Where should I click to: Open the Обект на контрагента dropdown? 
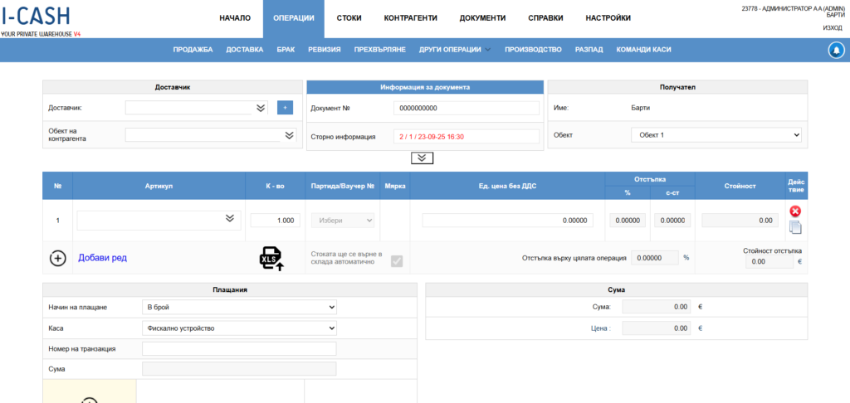(x=289, y=135)
